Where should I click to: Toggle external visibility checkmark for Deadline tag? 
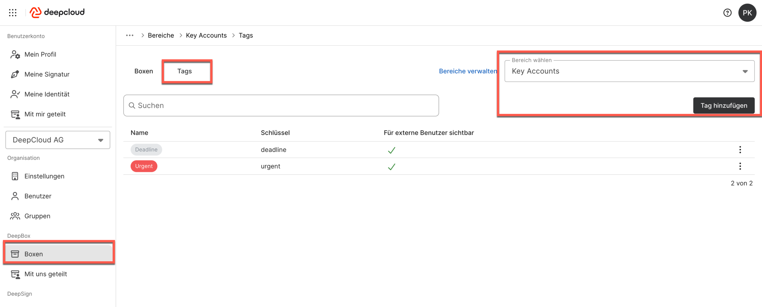[x=391, y=150]
